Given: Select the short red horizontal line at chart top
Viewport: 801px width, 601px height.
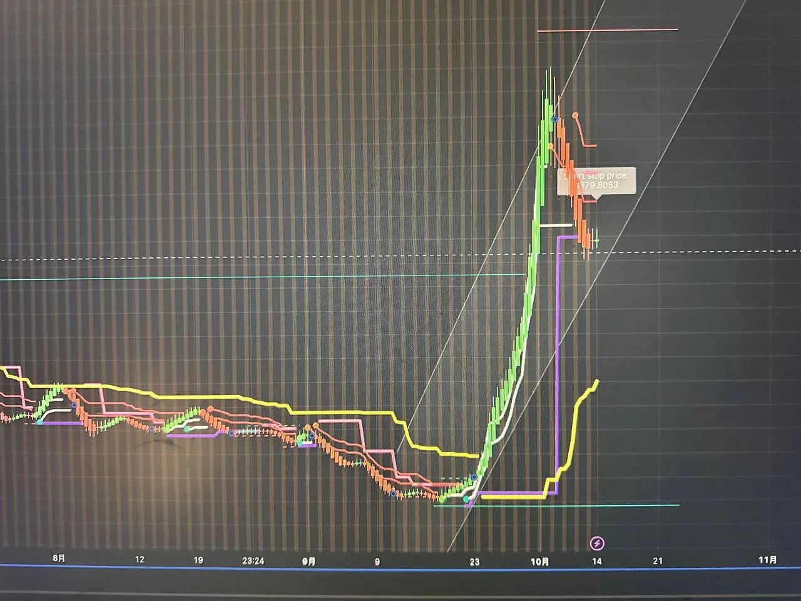Looking at the screenshot, I should [607, 29].
